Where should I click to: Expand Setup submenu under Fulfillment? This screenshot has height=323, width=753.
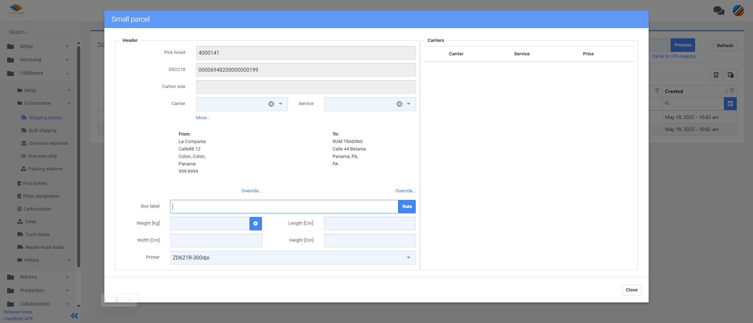tap(44, 91)
